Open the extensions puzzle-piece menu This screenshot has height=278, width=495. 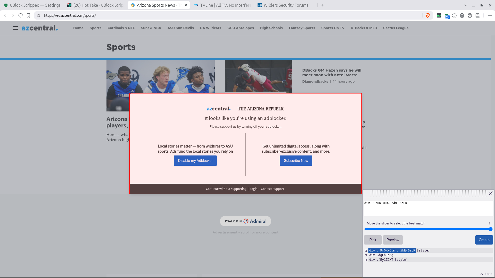pyautogui.click(x=455, y=15)
